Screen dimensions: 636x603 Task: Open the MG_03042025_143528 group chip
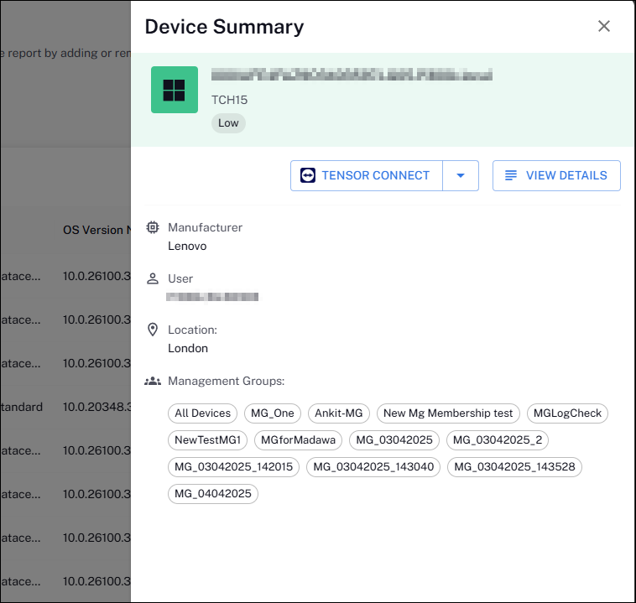[x=514, y=467]
